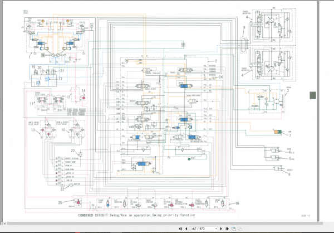Click the 167 / 973 page field
Viewport: 334px width, 233px height.
pos(203,229)
